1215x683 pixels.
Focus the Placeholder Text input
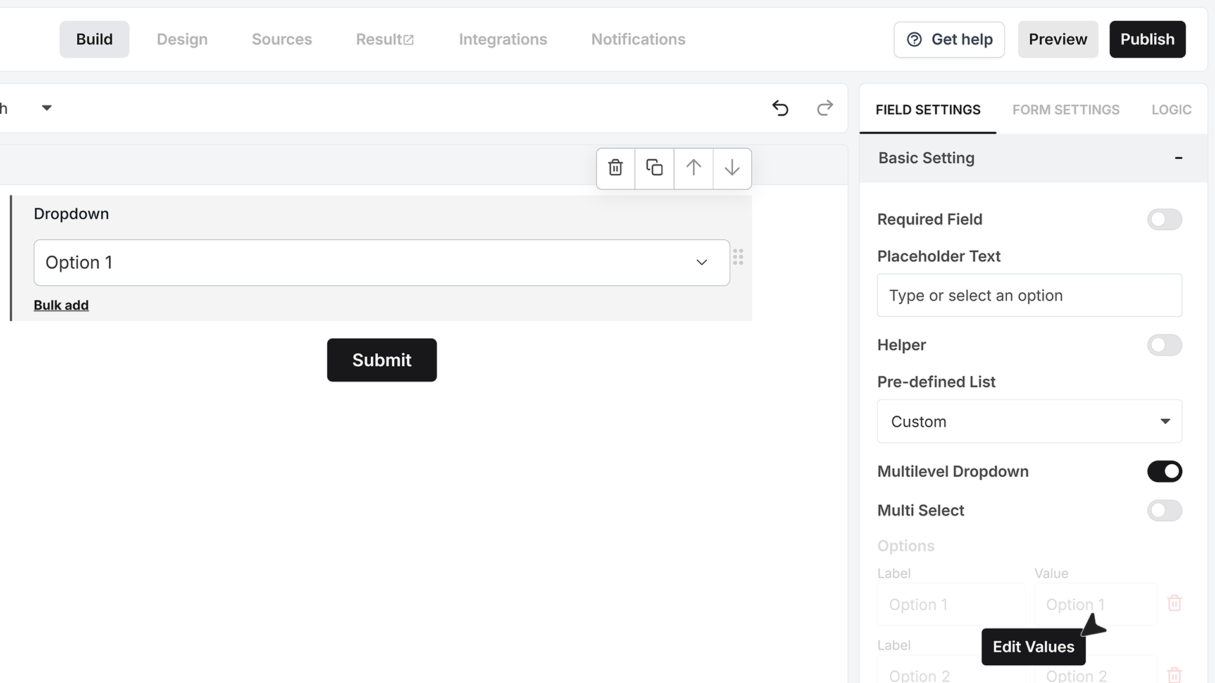(x=1029, y=295)
